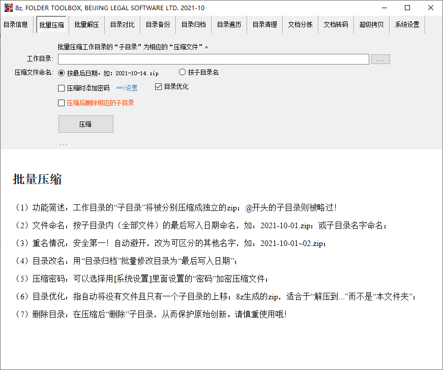This screenshot has width=443, height=370.
Task: Go to the 系统设置 tab
Action: coord(407,24)
